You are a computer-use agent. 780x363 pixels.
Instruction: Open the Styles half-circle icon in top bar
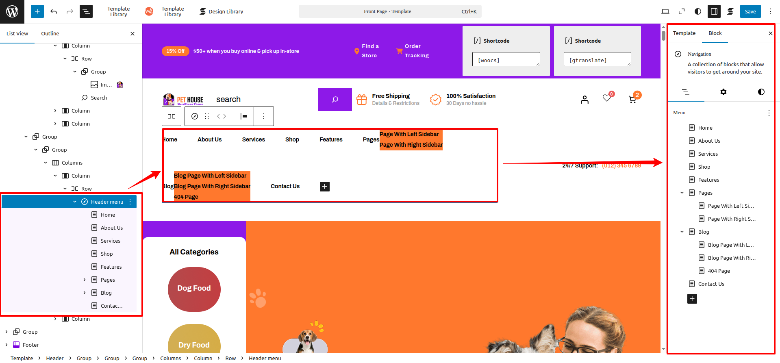[697, 11]
